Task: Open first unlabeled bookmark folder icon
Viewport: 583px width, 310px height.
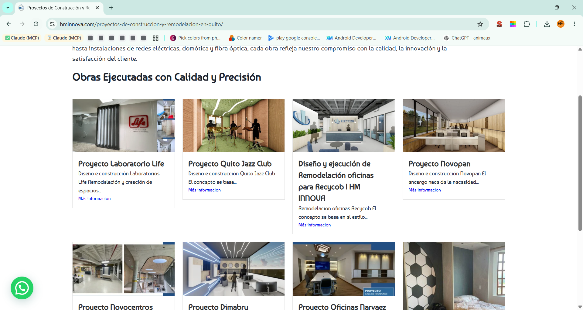Action: tap(90, 38)
